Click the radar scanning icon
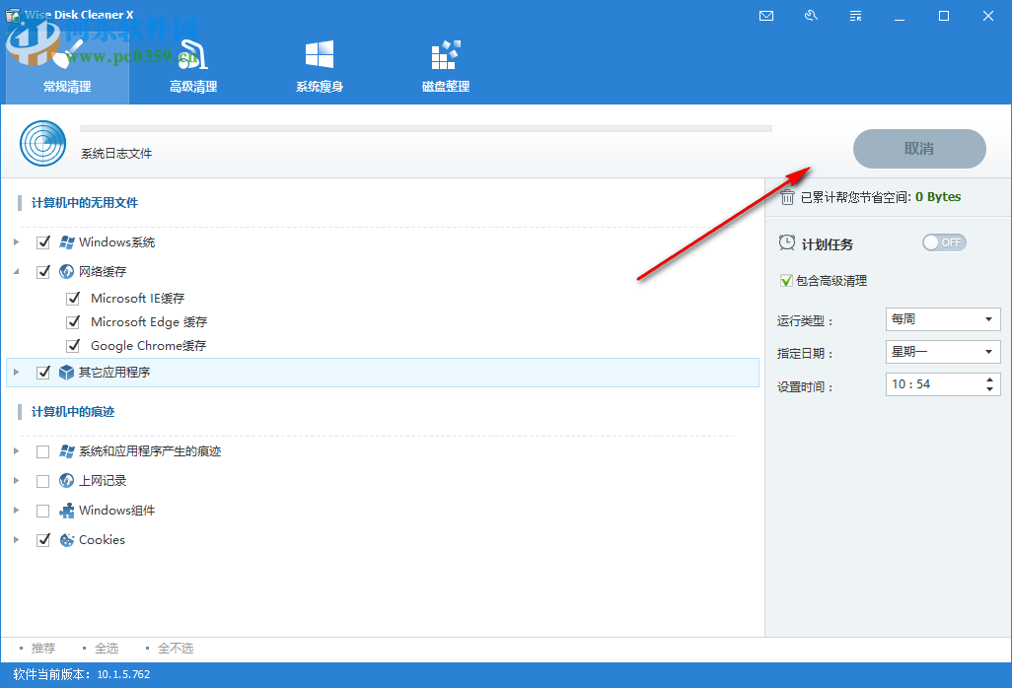Screen dimensions: 1012x688 42,143
